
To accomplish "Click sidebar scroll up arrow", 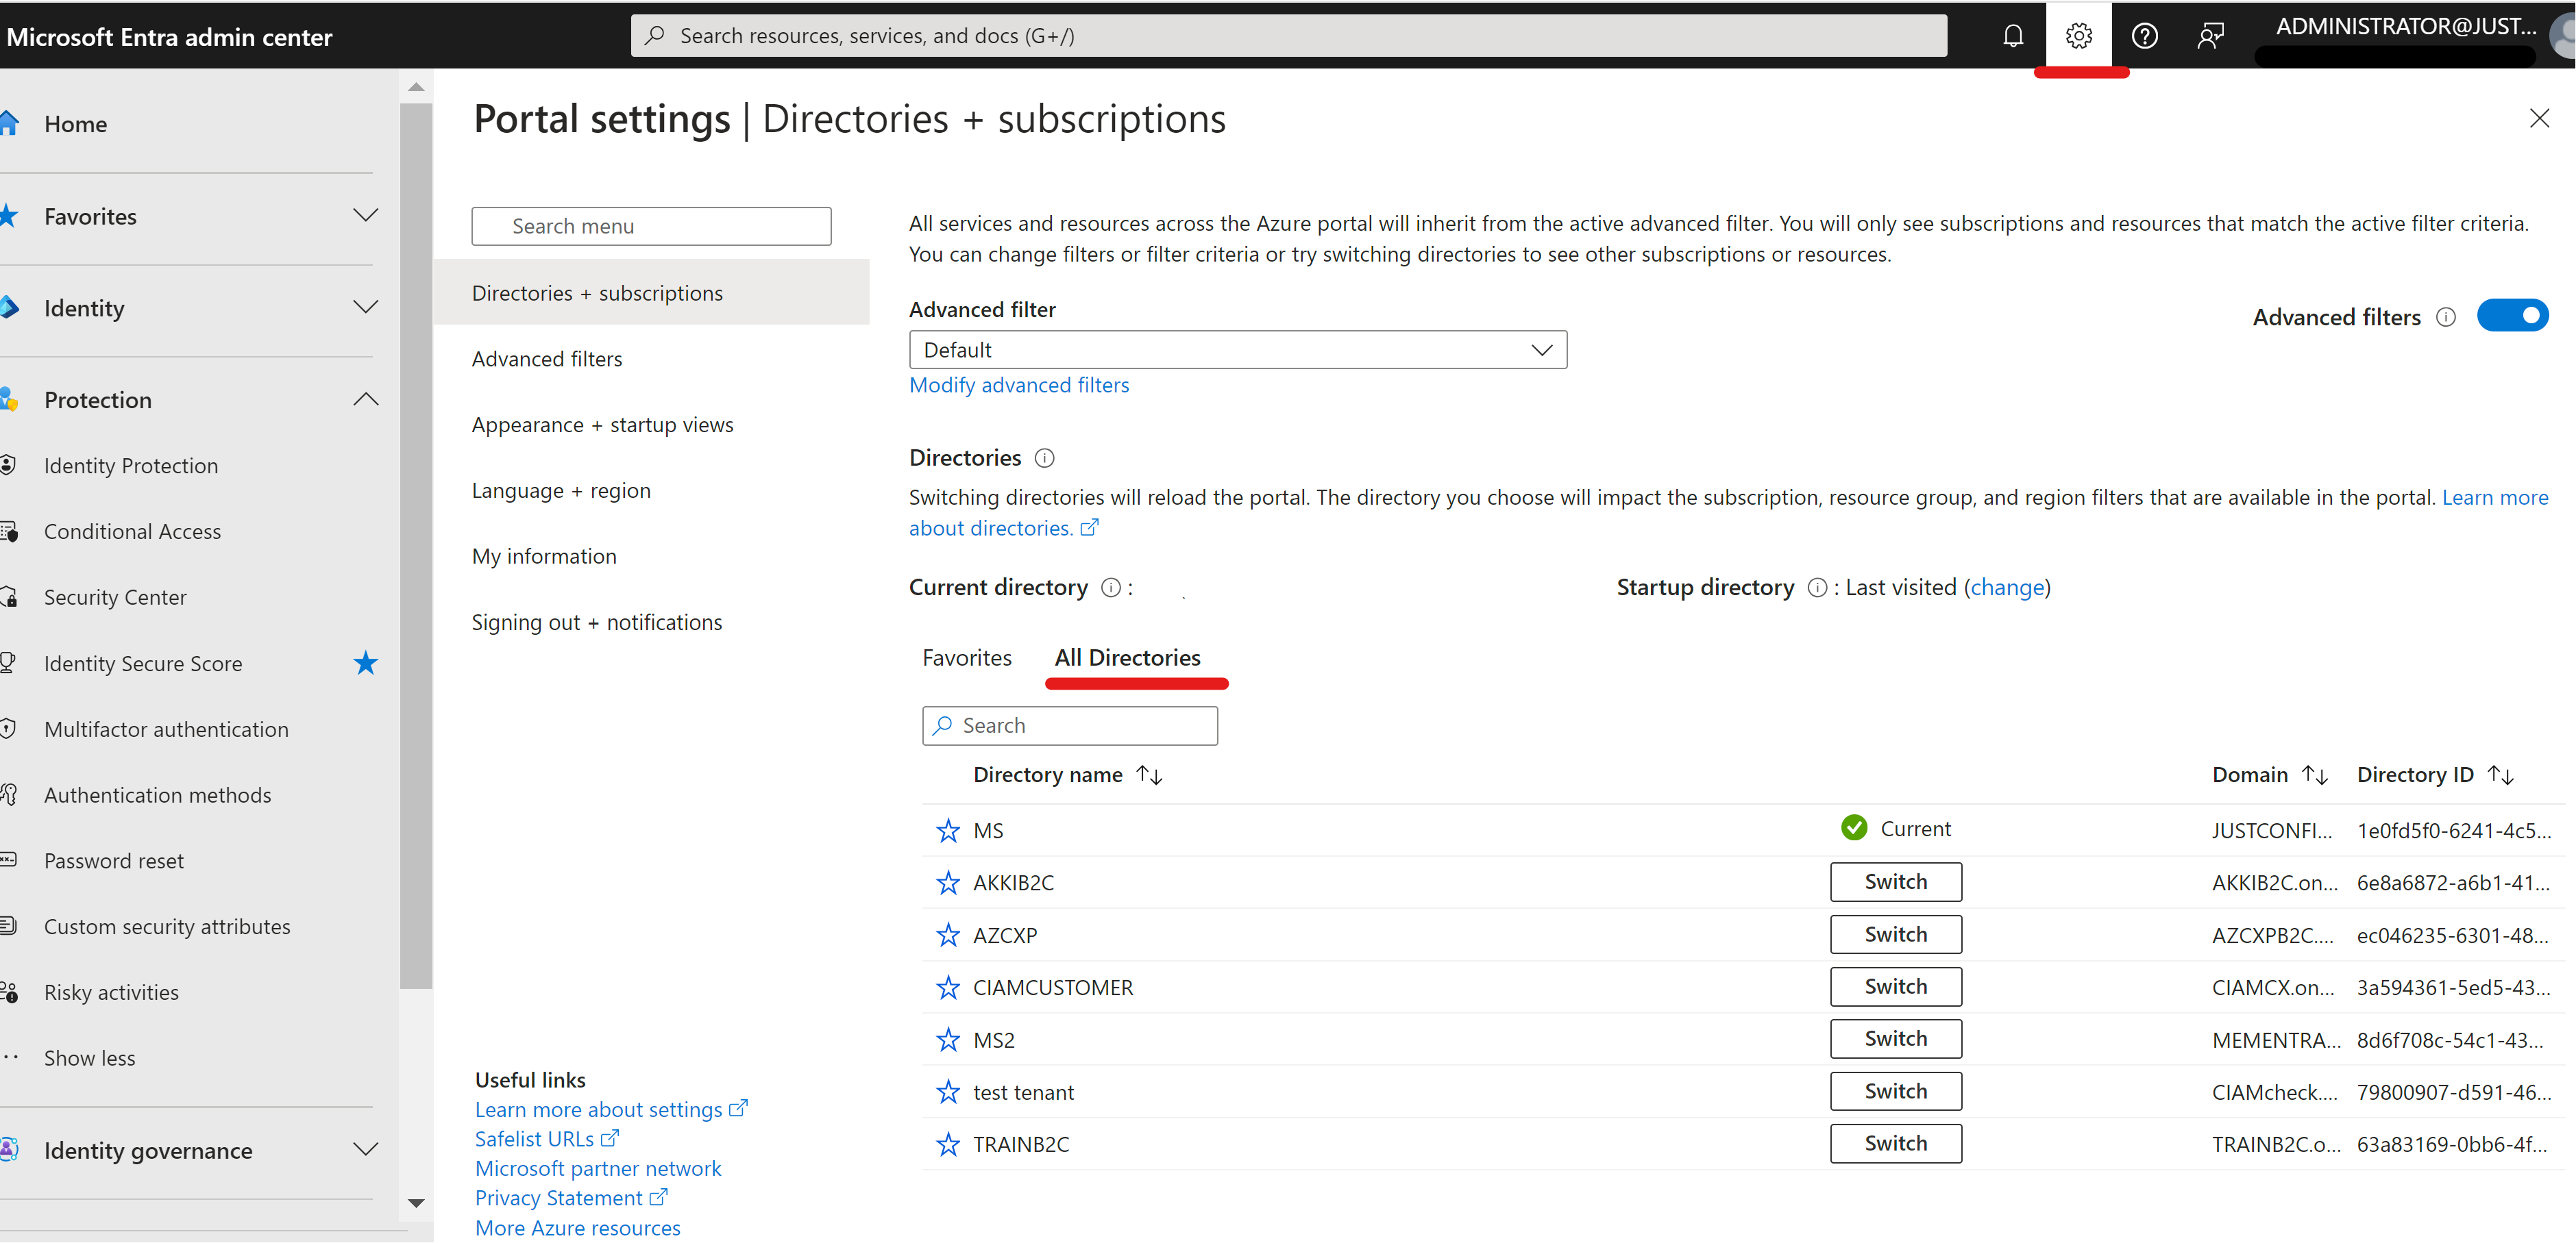I will (x=416, y=87).
